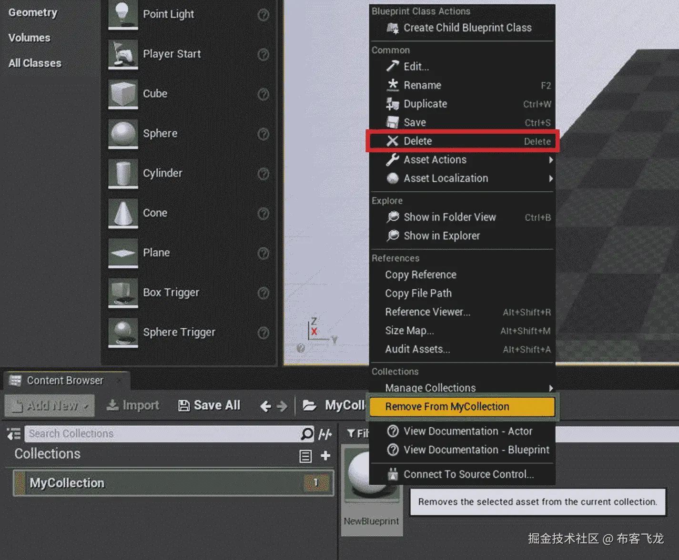This screenshot has width=679, height=560.
Task: Pick the Plane shape icon
Action: (x=123, y=253)
